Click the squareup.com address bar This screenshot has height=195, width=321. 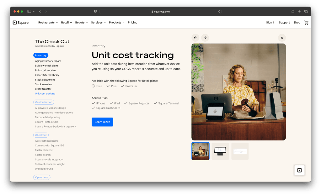tap(160, 12)
